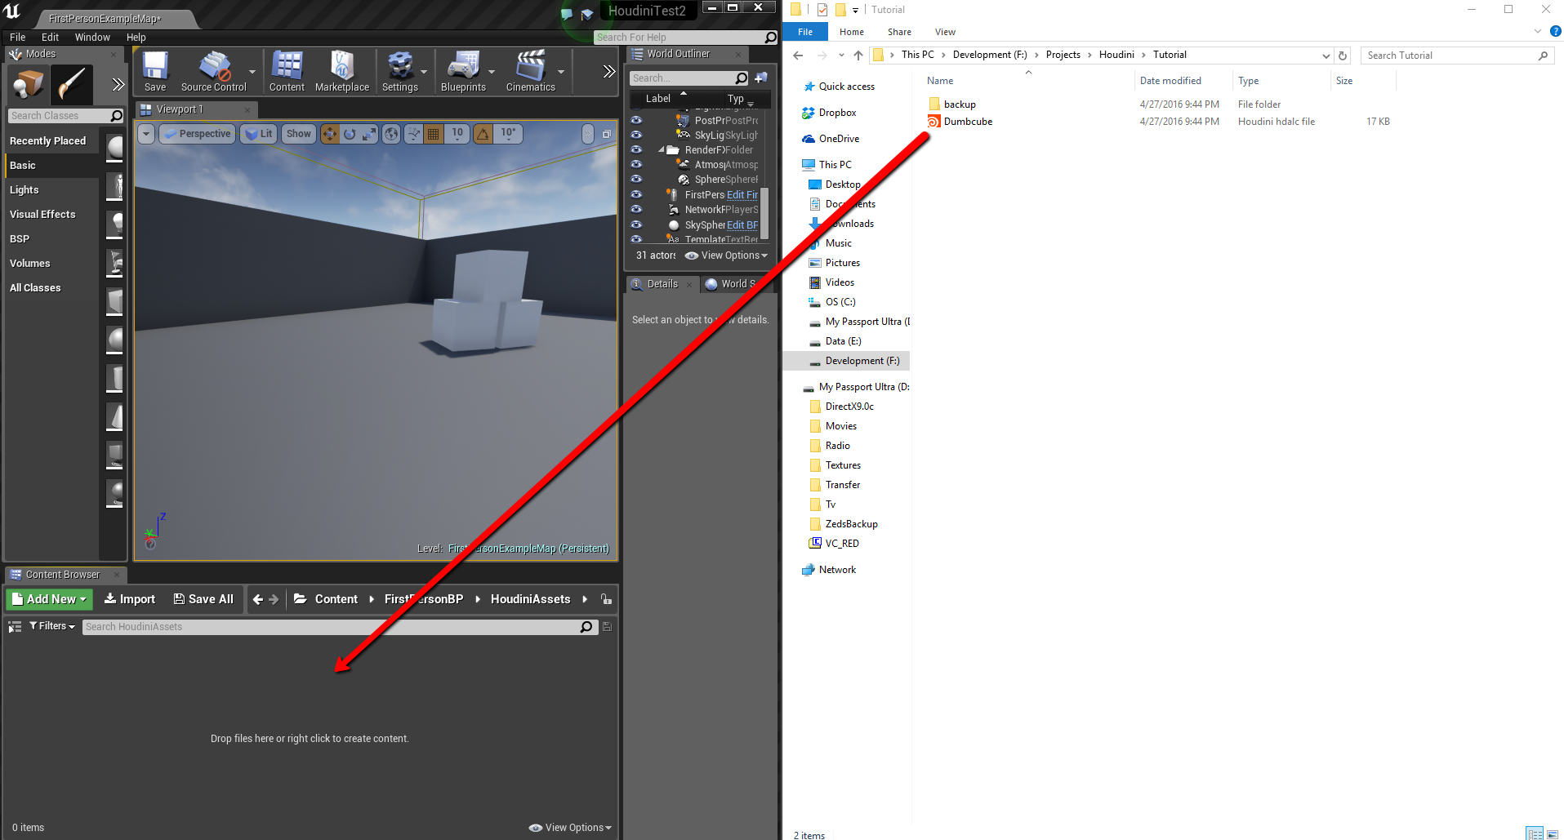Open the Lit view mode menu
This screenshot has height=840, width=1564.
(x=259, y=134)
